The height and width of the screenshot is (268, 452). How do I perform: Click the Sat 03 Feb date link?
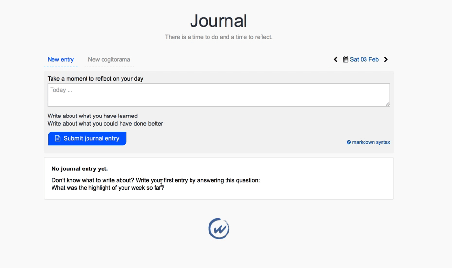[x=364, y=60]
